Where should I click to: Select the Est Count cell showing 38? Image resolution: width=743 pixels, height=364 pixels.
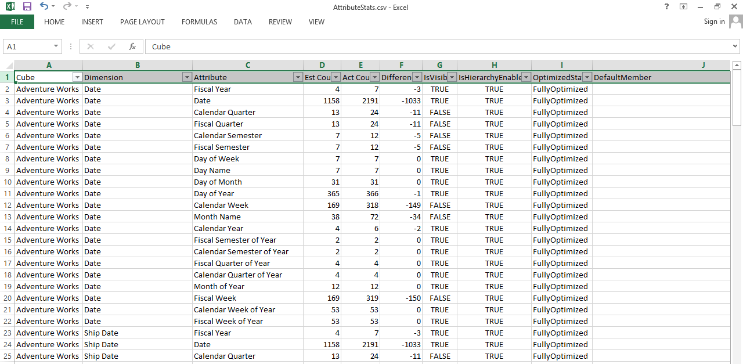(x=322, y=217)
